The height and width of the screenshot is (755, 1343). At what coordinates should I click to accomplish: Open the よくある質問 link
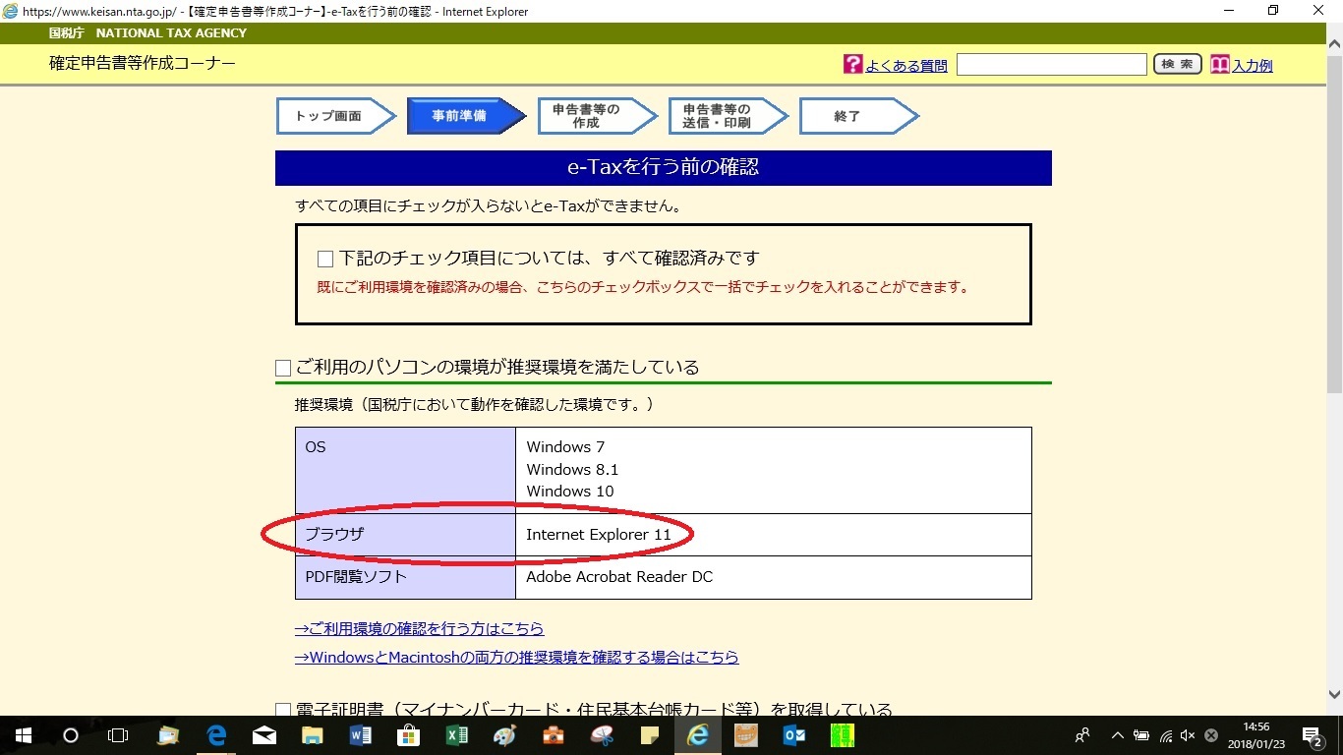(x=906, y=66)
